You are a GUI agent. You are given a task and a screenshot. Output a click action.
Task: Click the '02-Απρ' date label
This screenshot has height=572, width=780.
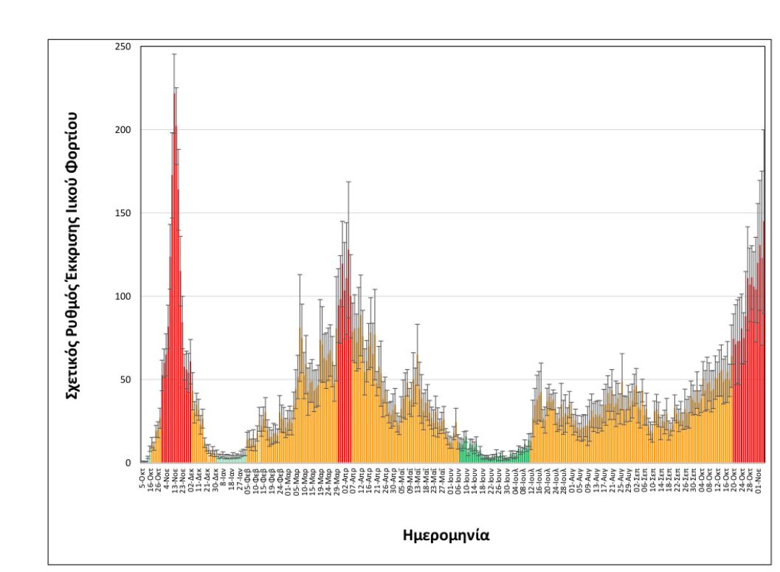pyautogui.click(x=344, y=478)
